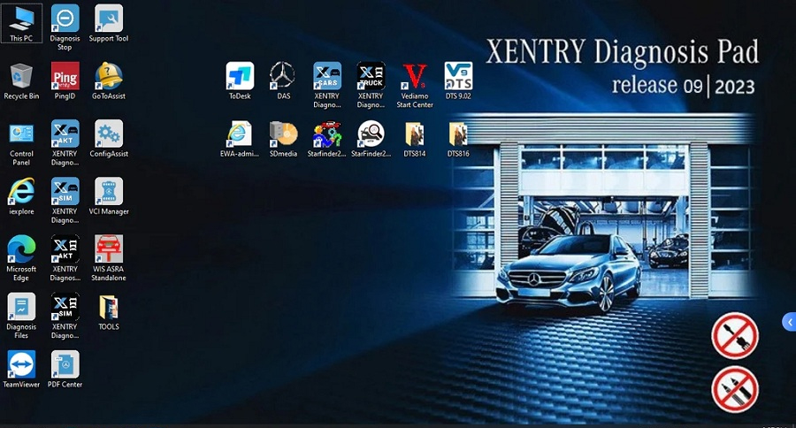Launch the ToDesk remote app
The height and width of the screenshot is (428, 796).
pos(240,80)
